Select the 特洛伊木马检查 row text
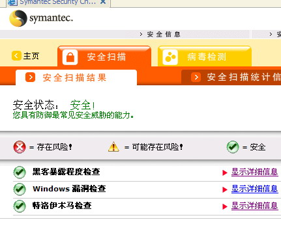The width and height of the screenshot is (281, 250). coord(62,206)
